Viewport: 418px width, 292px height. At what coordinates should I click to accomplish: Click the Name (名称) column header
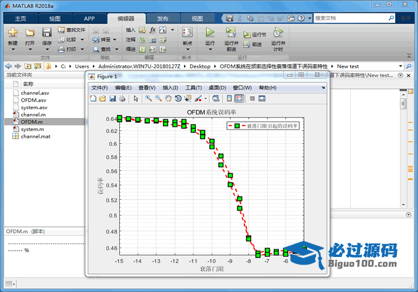[28, 84]
